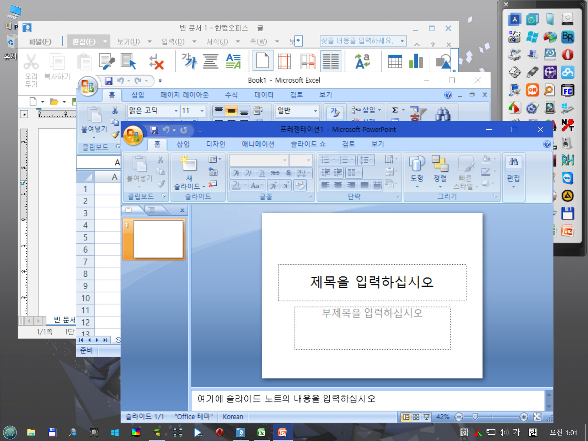Viewport: 588px width, 441px height.
Task: Click Bridge BR icon in launcher panel
Action: 567,37
